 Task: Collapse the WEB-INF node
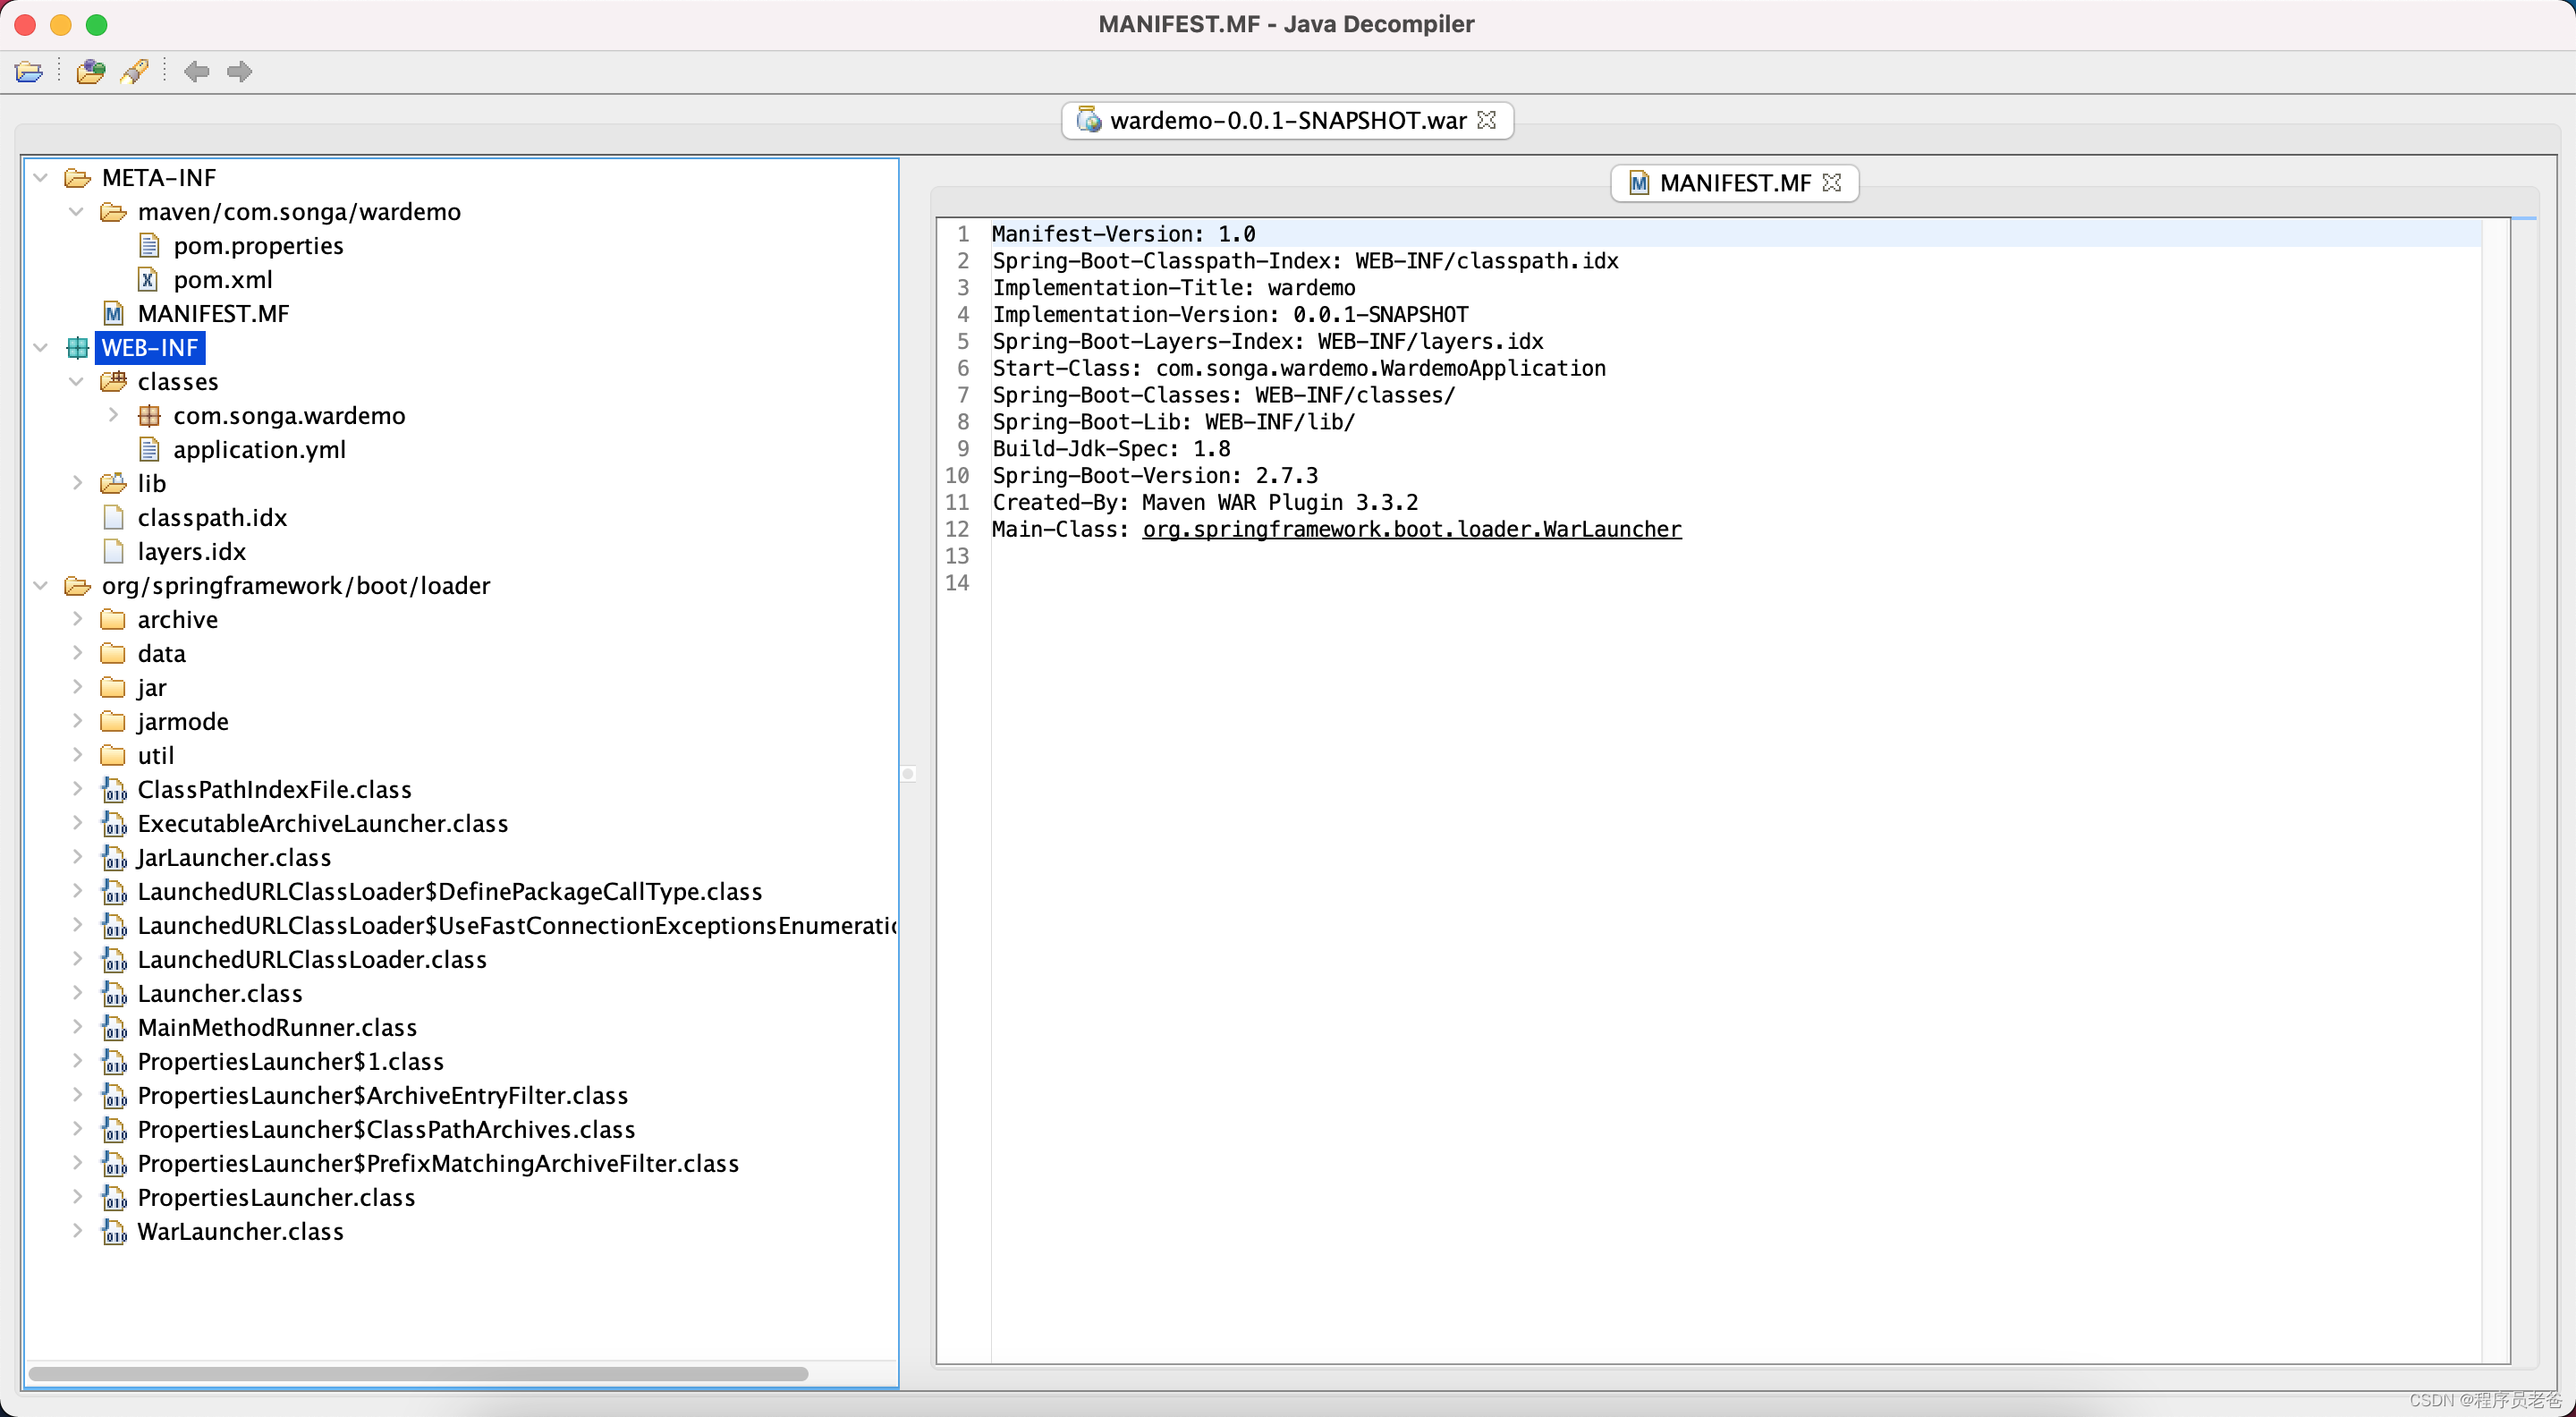(x=41, y=348)
